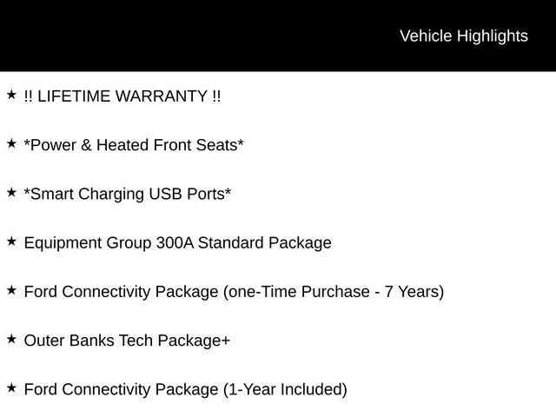
Task: Click the "(1-Year Included)" parenthetical text
Action: pos(285,389)
